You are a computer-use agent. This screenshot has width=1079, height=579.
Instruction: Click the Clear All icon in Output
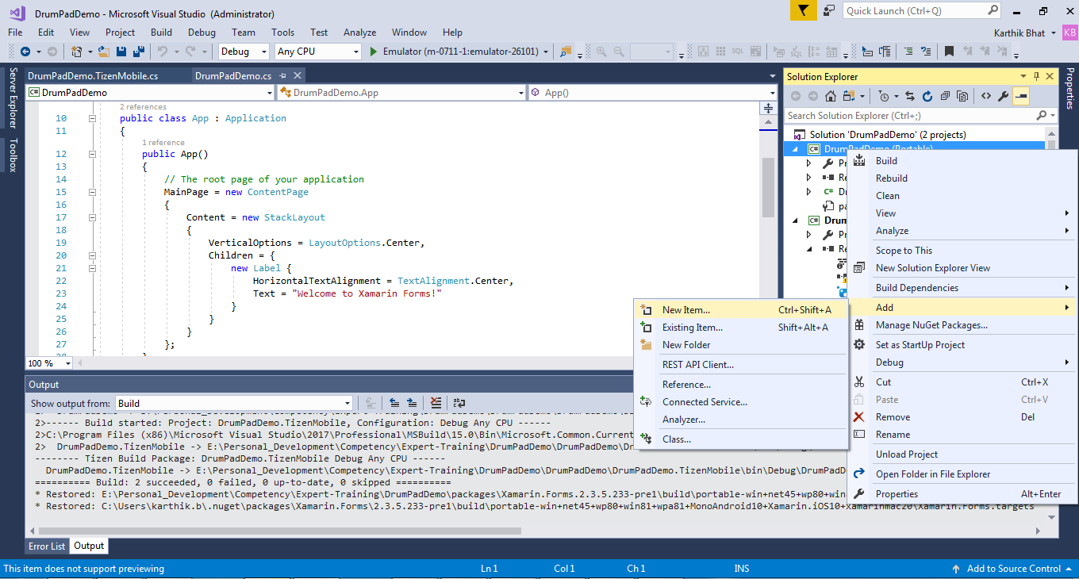[436, 403]
